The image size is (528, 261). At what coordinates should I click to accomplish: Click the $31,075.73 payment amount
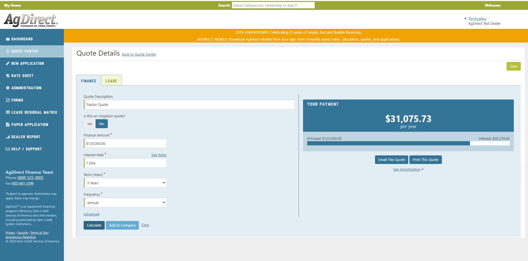(x=408, y=119)
